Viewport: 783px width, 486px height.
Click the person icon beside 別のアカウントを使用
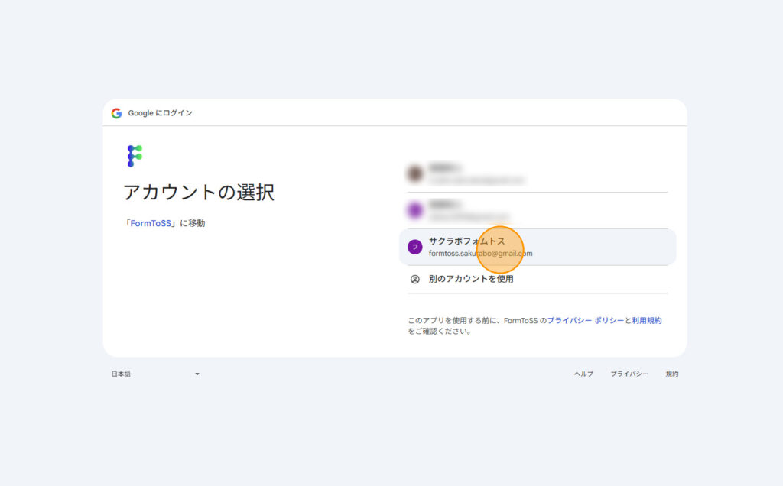point(415,280)
